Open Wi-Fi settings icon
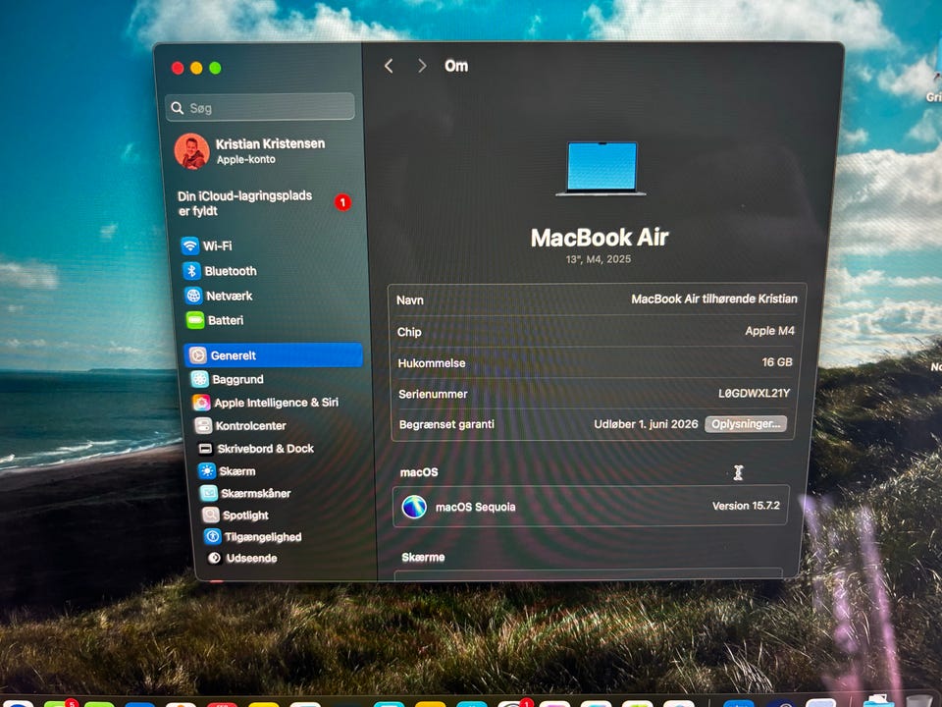Screen dimensions: 942x707 tap(189, 245)
